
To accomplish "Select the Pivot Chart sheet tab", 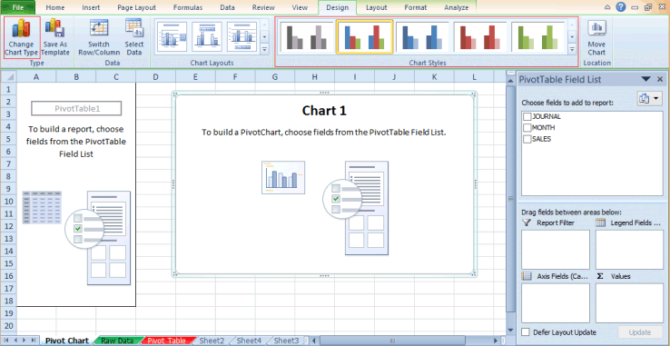I will coord(67,341).
